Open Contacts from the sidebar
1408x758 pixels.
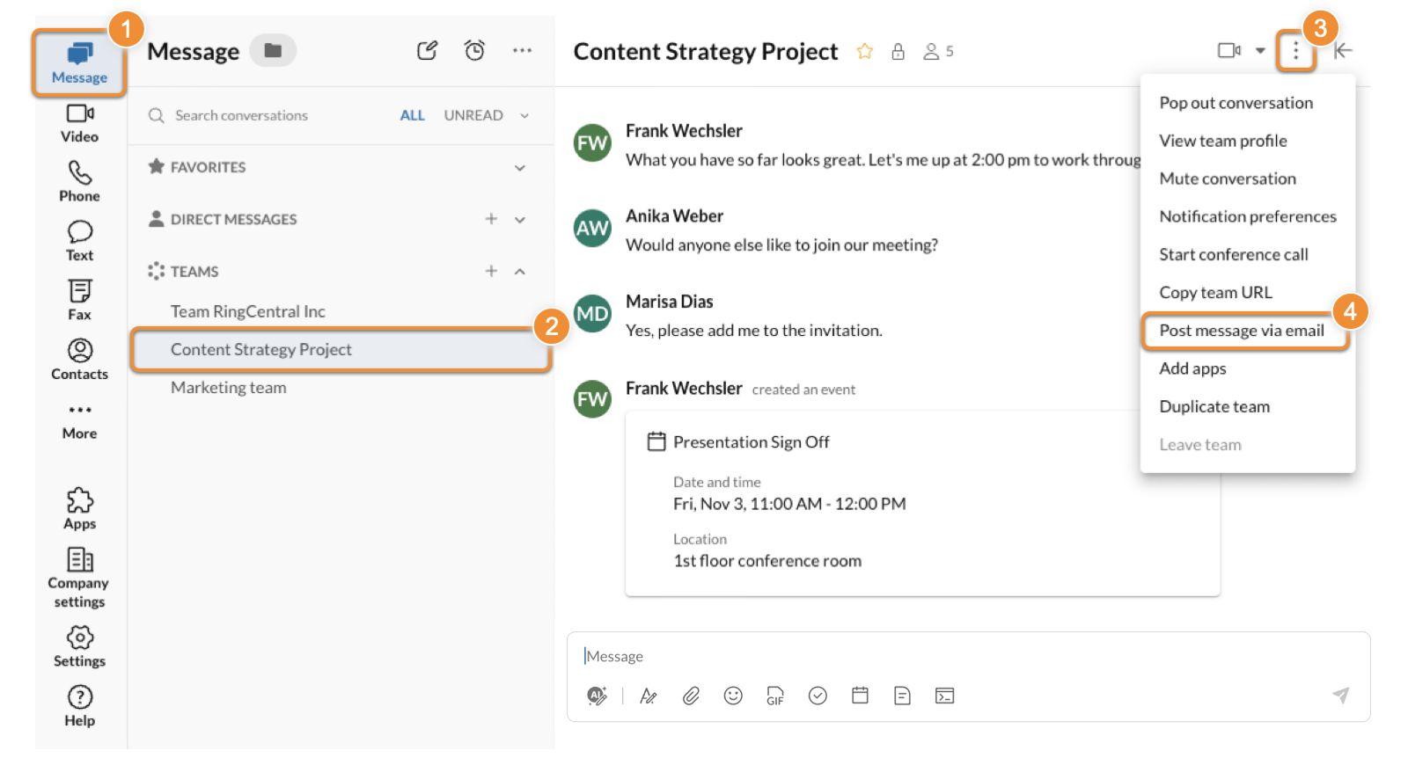(79, 360)
